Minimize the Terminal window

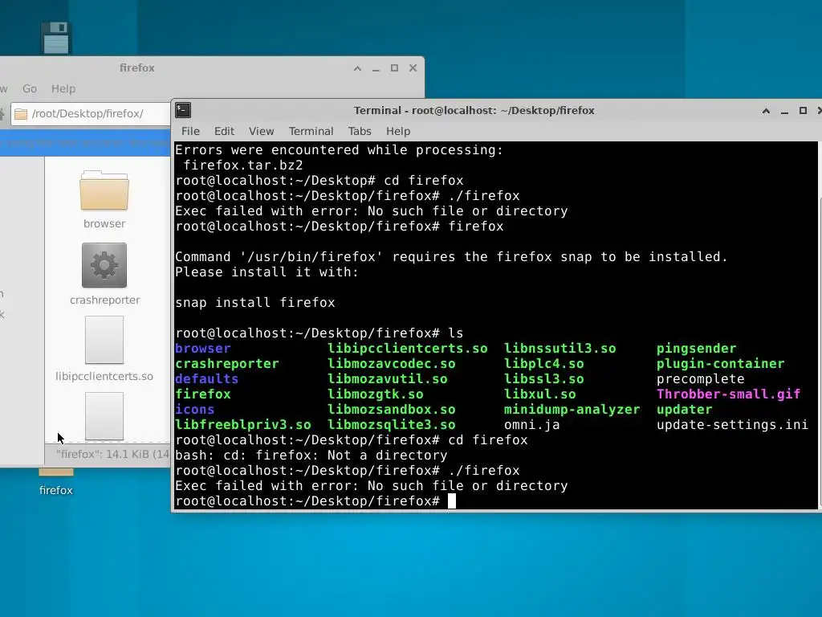click(x=784, y=111)
